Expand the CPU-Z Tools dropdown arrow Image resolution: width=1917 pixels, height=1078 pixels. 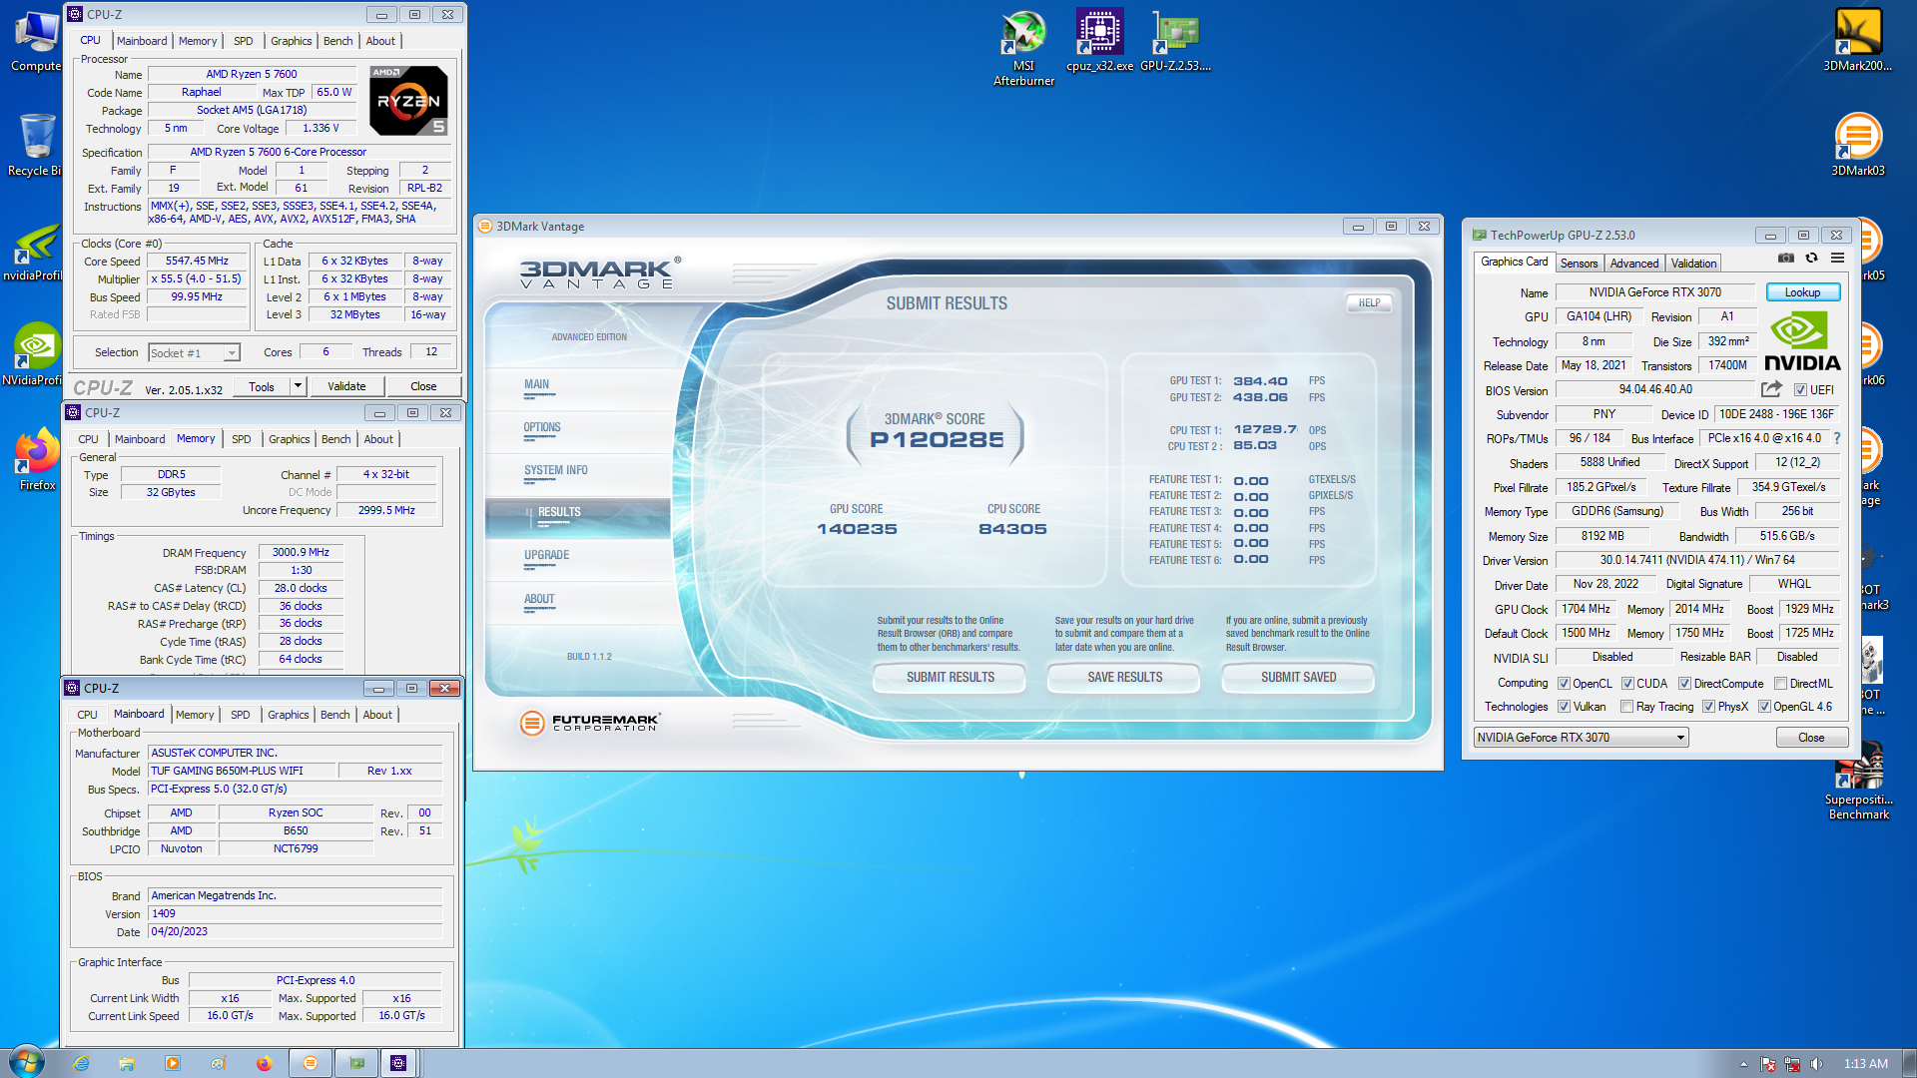coord(298,386)
